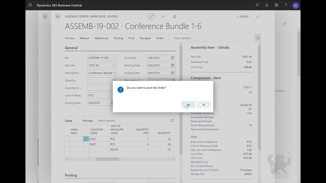Open notifications bell icon

pyautogui.click(x=267, y=5)
